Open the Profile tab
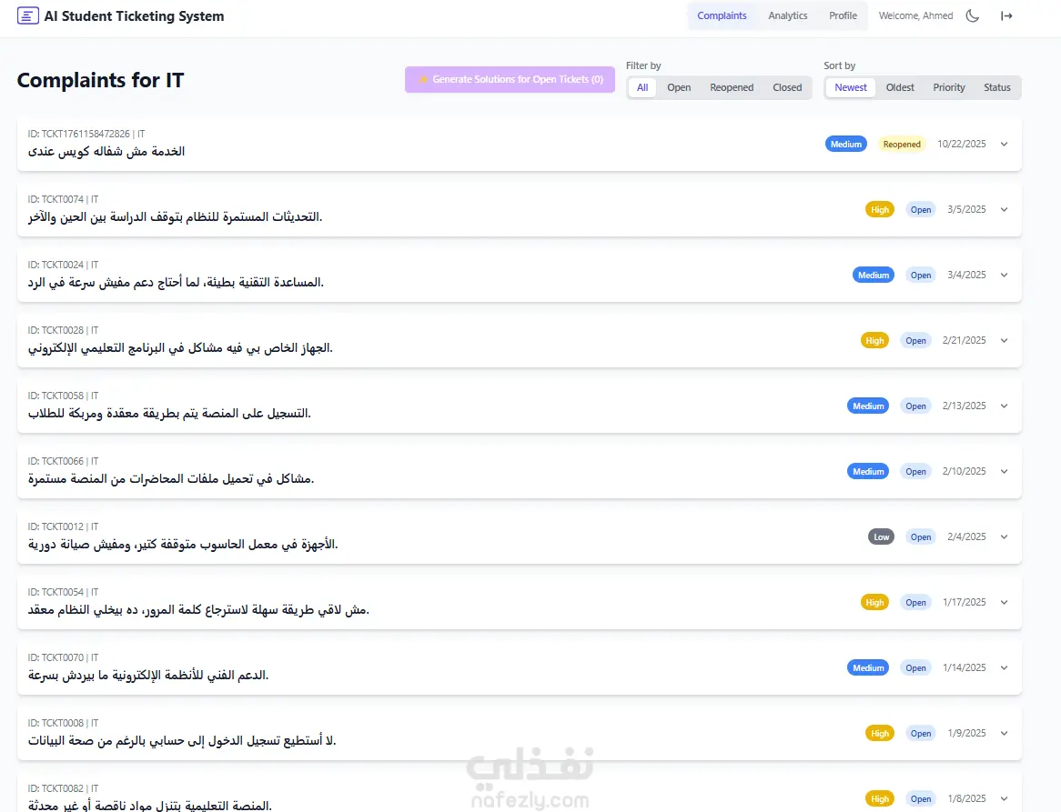The width and height of the screenshot is (1061, 812). tap(843, 15)
